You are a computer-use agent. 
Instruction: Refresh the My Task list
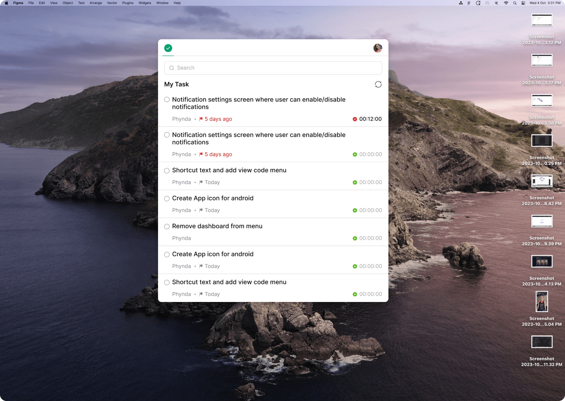[378, 84]
